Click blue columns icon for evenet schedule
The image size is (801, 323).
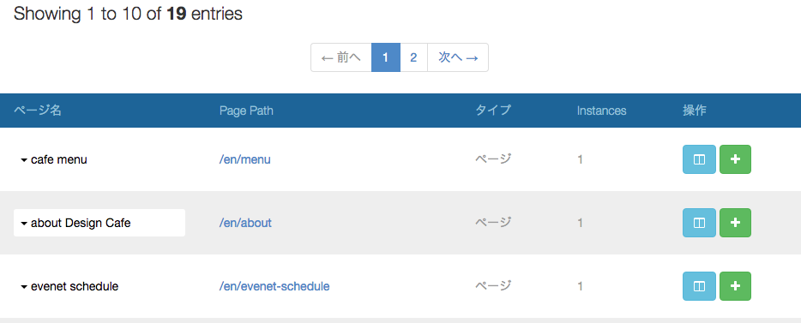pyautogui.click(x=699, y=286)
